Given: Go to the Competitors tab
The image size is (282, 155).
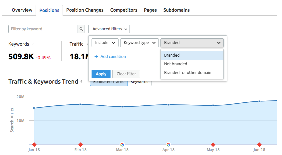Looking at the screenshot, I should (124, 10).
